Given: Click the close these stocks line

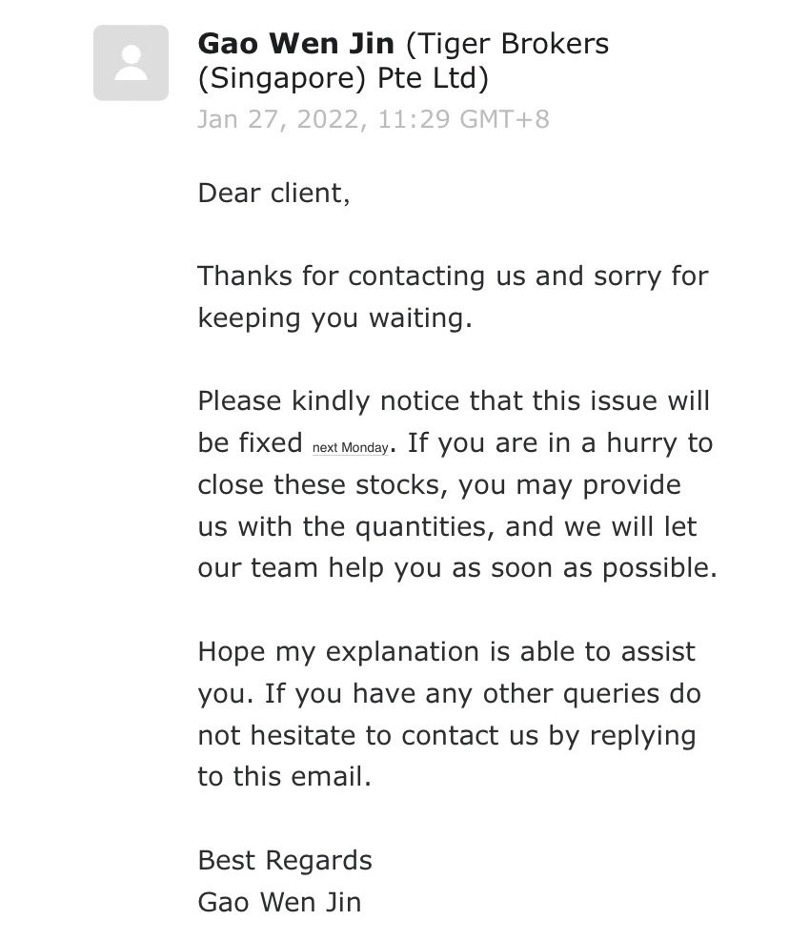Looking at the screenshot, I should point(438,484).
